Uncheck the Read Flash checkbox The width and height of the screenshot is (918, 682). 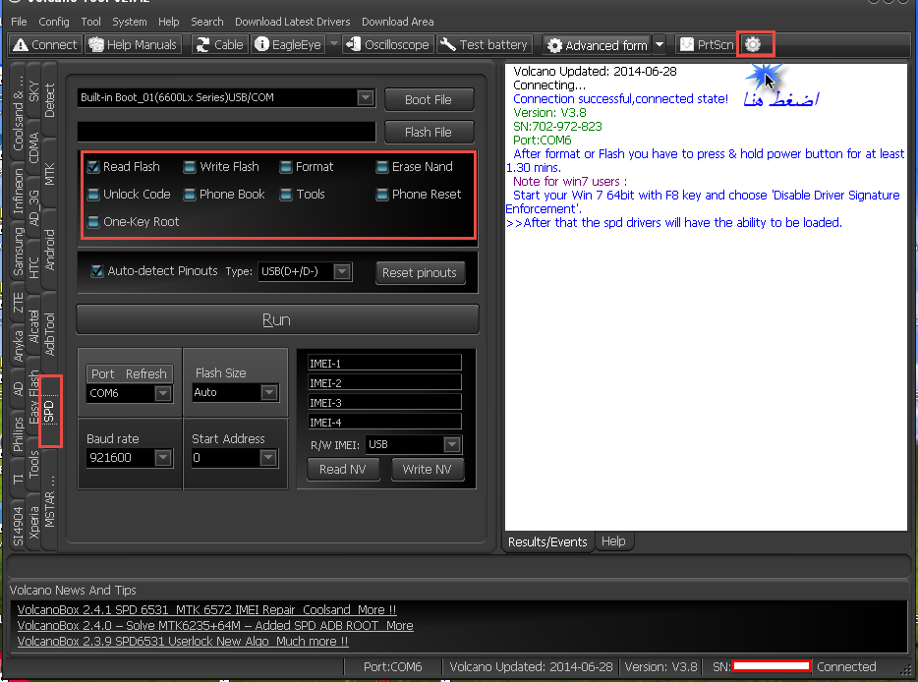coord(93,167)
